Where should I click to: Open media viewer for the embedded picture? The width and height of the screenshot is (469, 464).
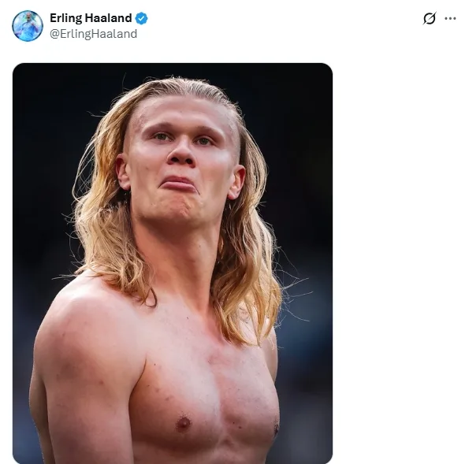pos(173,263)
